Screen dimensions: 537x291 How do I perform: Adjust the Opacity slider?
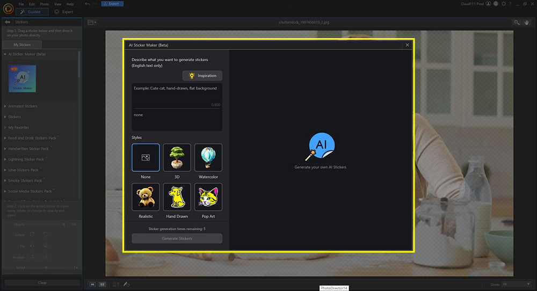click(47, 224)
